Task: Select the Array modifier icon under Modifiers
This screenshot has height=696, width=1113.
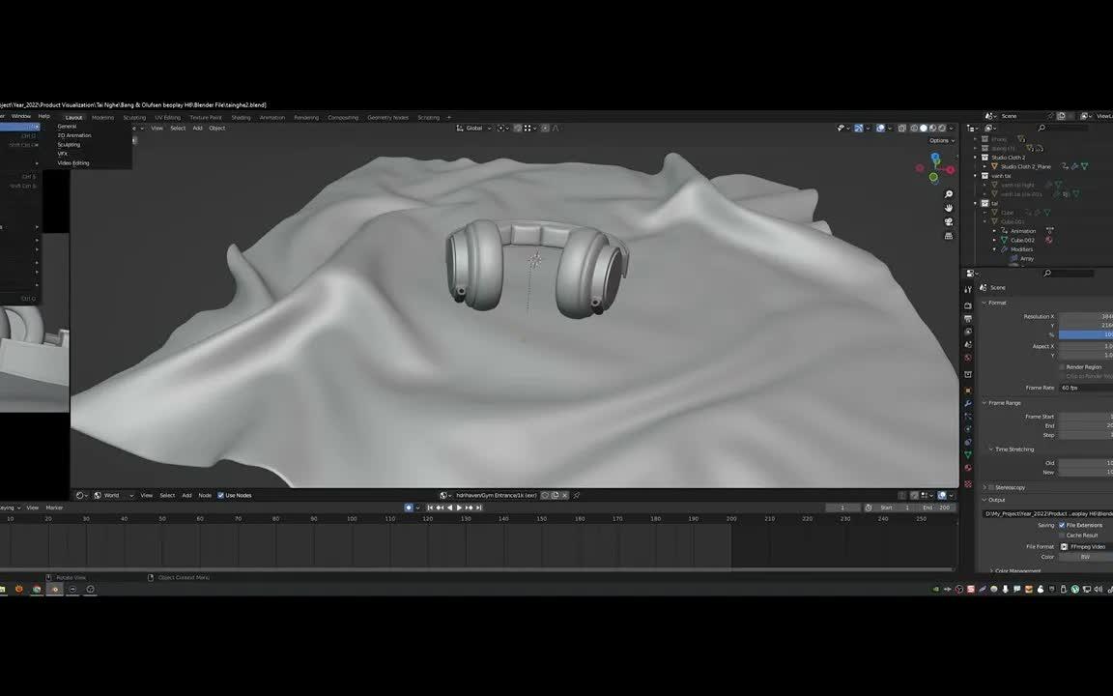Action: pos(1013,258)
